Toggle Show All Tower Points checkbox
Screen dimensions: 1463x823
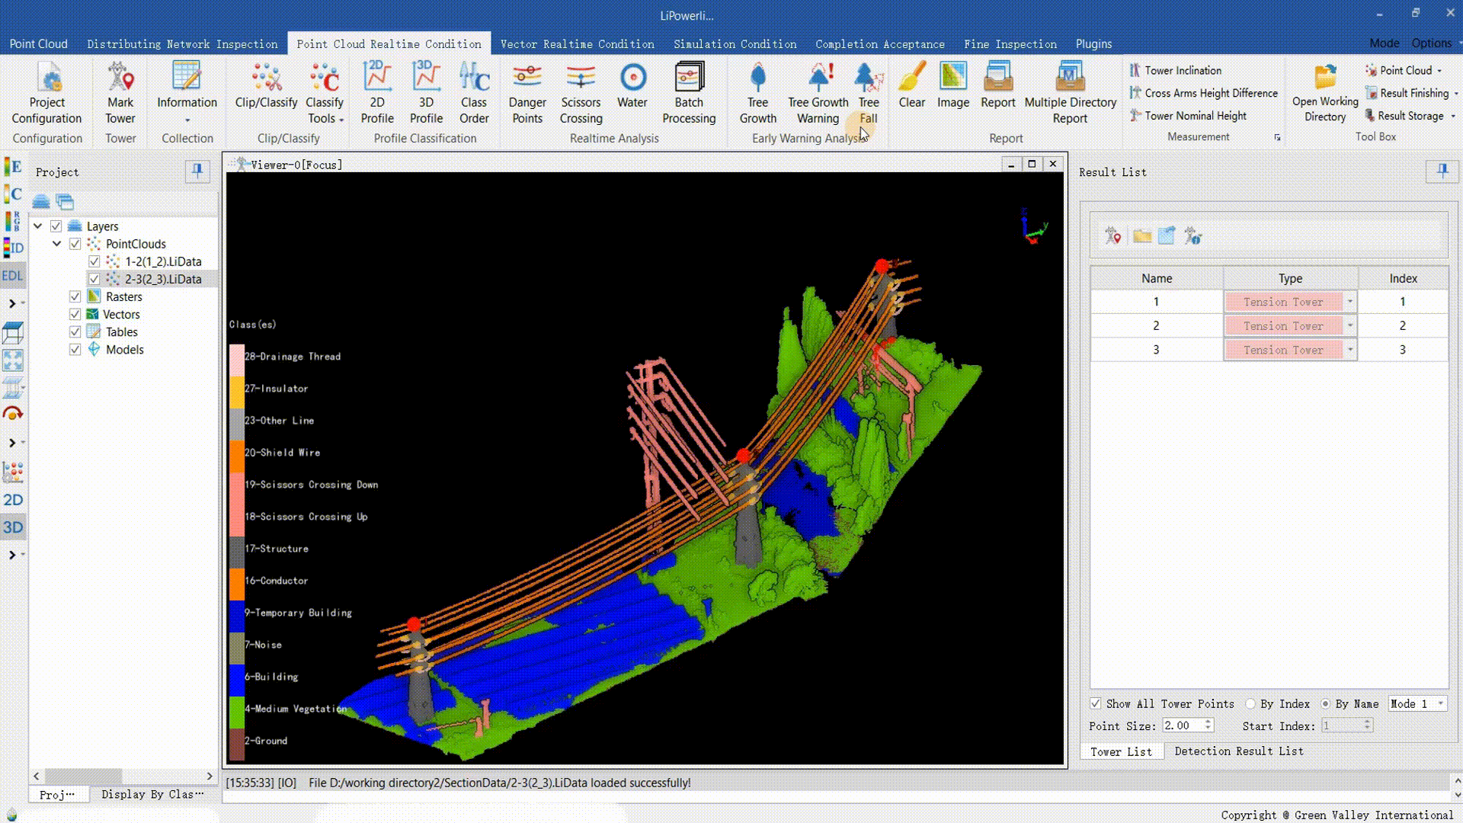pyautogui.click(x=1096, y=703)
